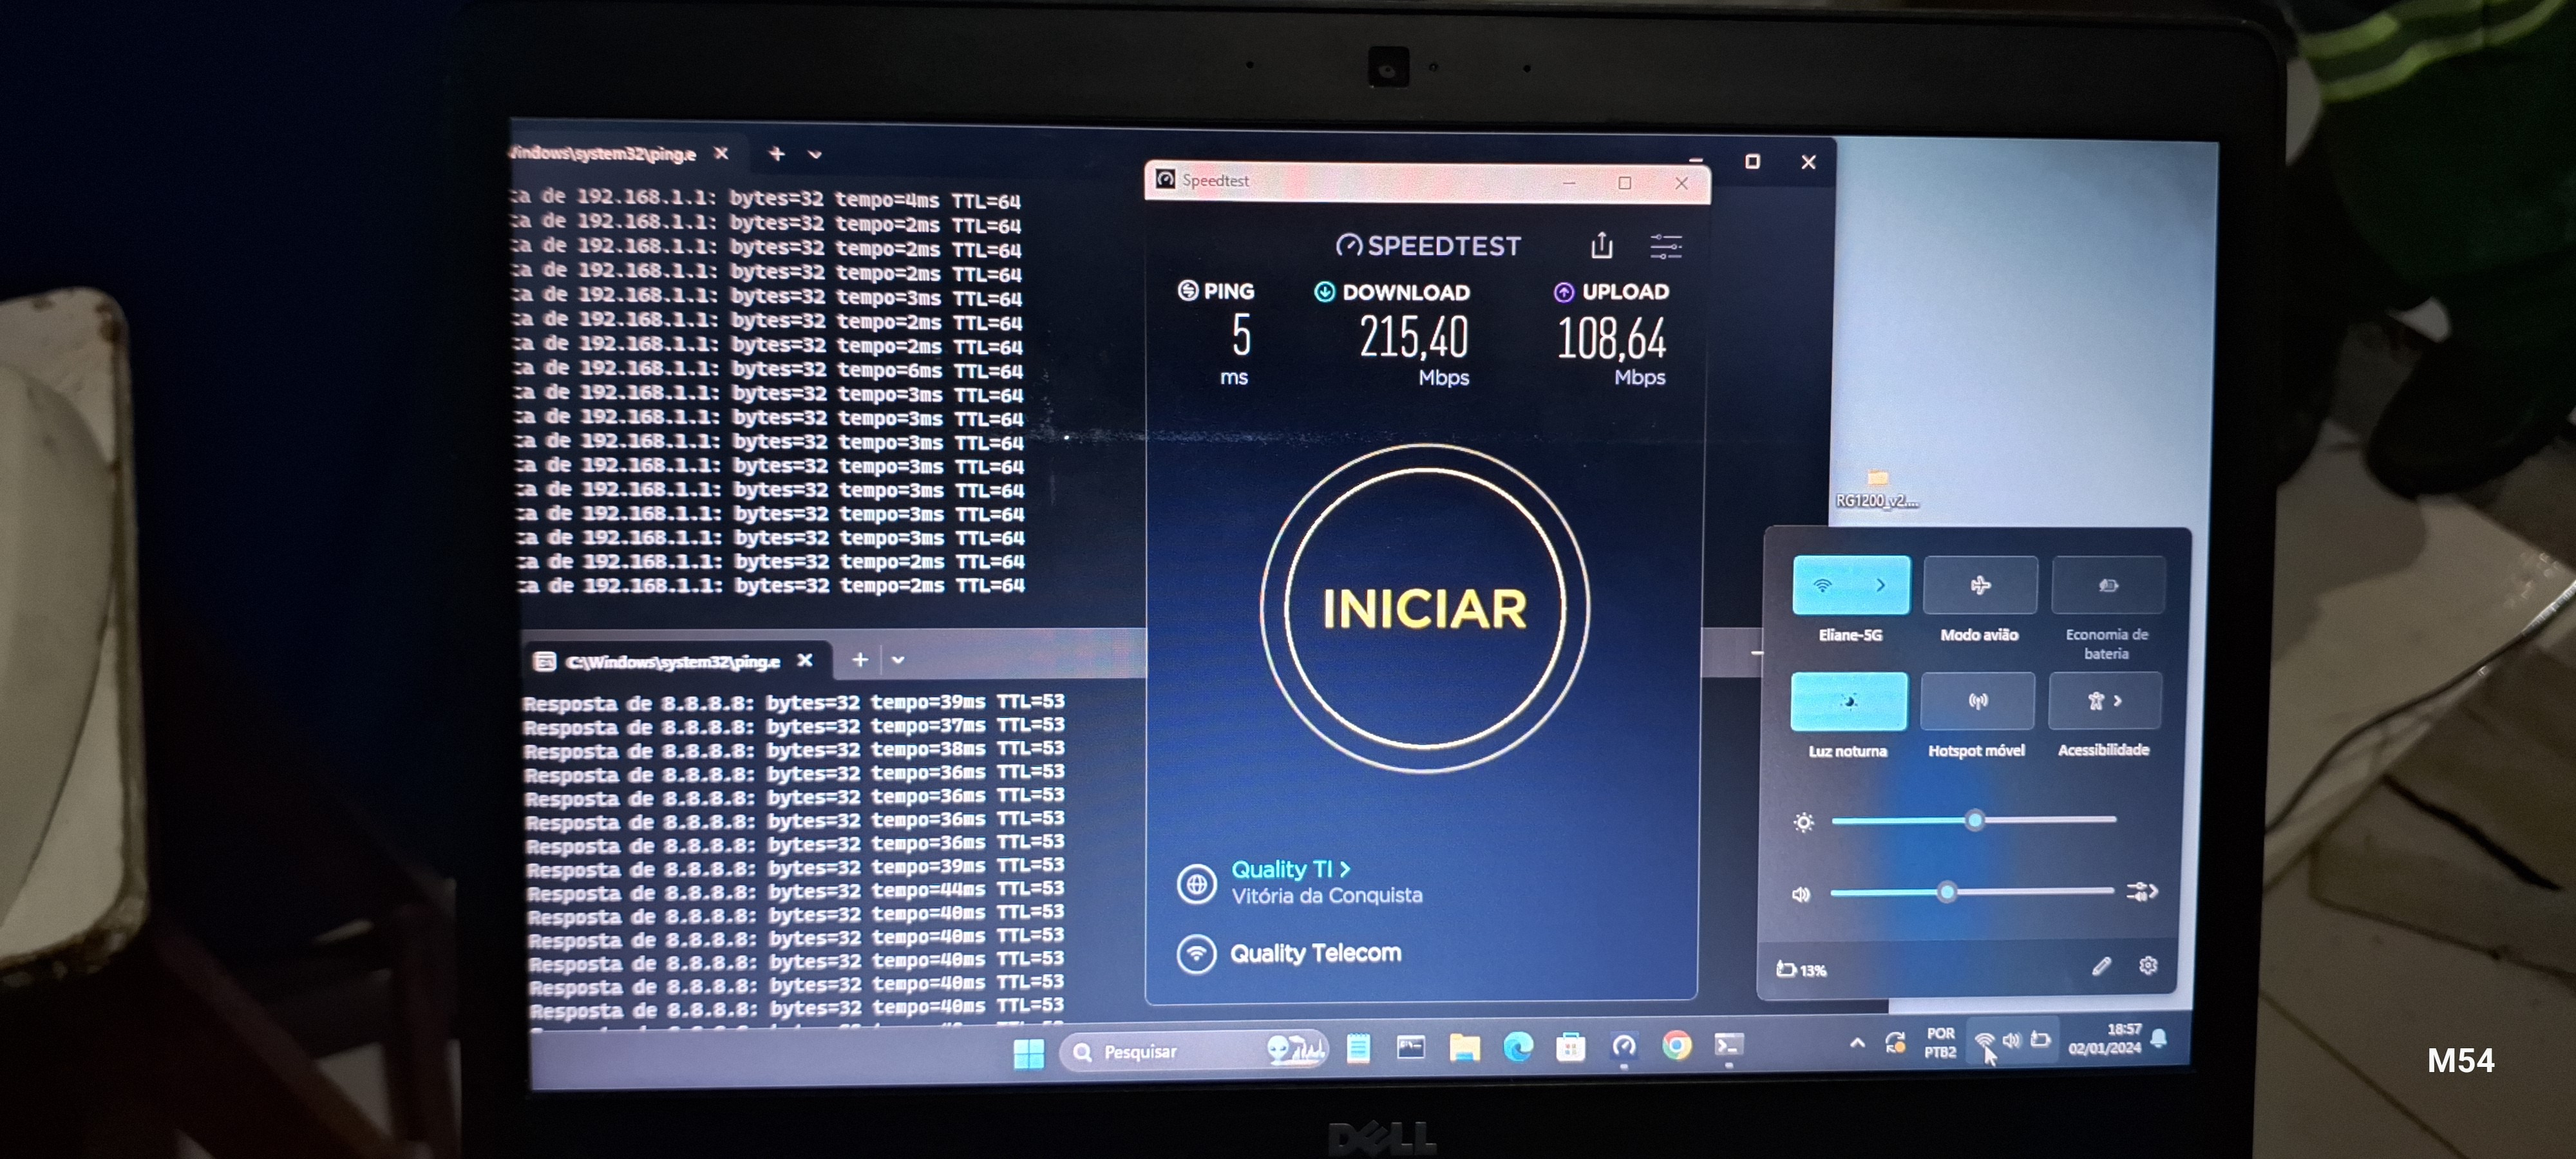Open Google Chrome from the taskbar
This screenshot has width=2576, height=1159.
pyautogui.click(x=1676, y=1045)
